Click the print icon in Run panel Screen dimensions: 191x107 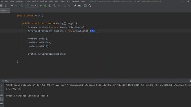1,104
